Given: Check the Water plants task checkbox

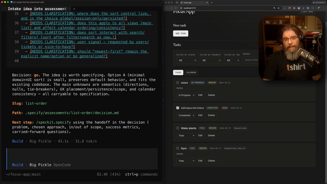Looking at the screenshot, I should click(178, 128).
